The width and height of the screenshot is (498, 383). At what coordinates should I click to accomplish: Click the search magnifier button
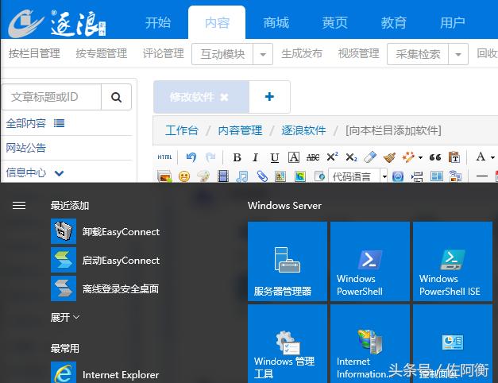(116, 97)
